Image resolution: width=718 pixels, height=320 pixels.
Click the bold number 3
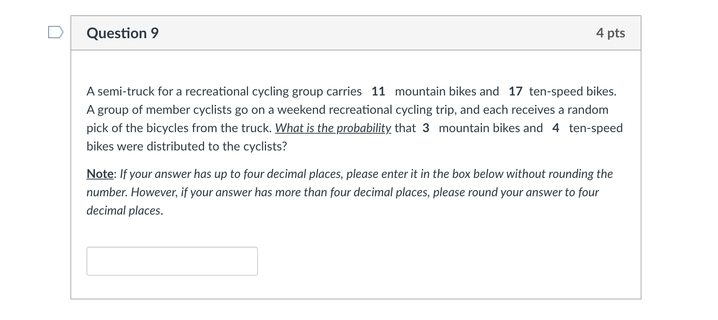426,128
